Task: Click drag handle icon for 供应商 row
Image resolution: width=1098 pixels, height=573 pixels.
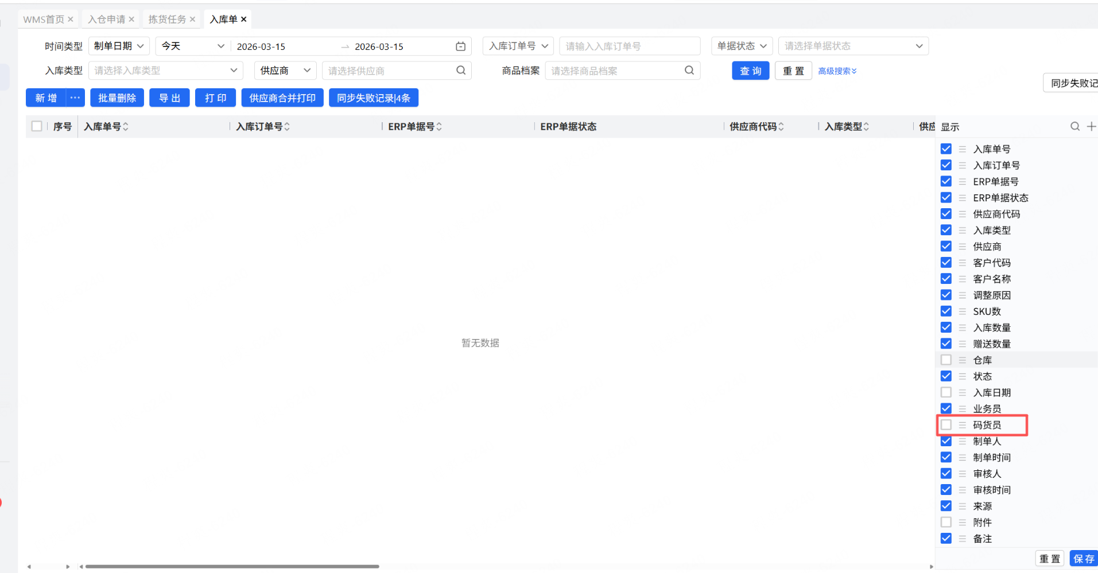Action: point(963,247)
